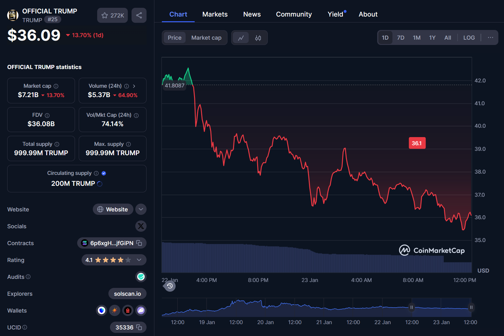Select the 1M time range

pos(417,37)
